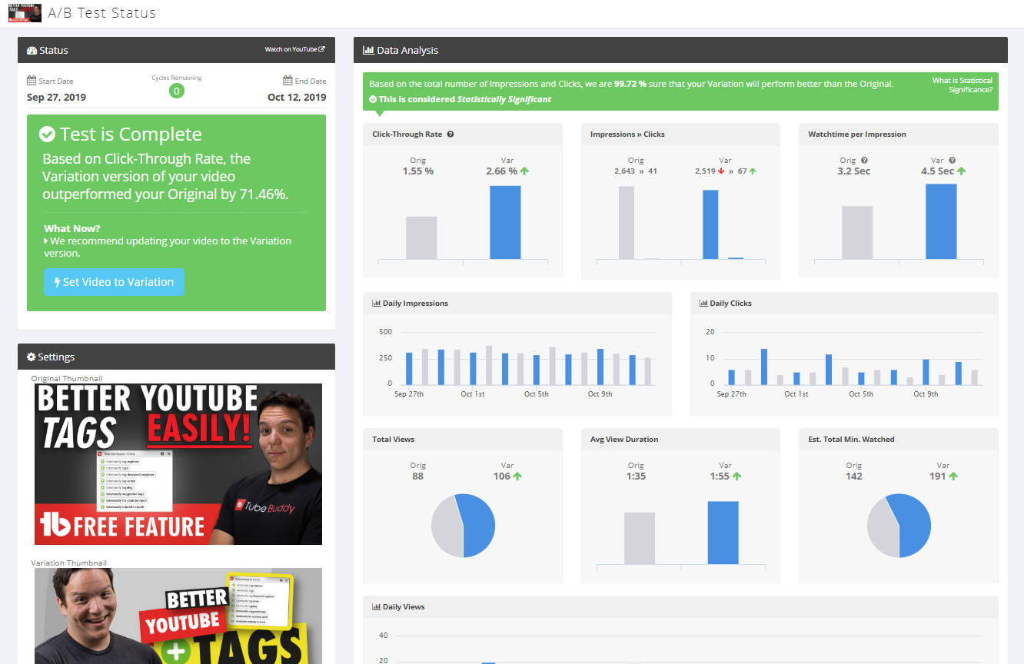1024x664 pixels.
Task: Click the chart icon beside Daily Views
Action: pyautogui.click(x=377, y=607)
